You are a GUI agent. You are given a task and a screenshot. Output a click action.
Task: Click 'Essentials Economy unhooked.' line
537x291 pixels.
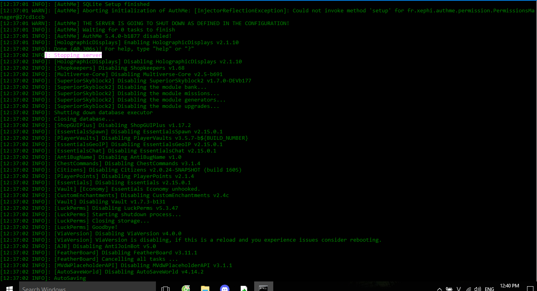pos(100,189)
